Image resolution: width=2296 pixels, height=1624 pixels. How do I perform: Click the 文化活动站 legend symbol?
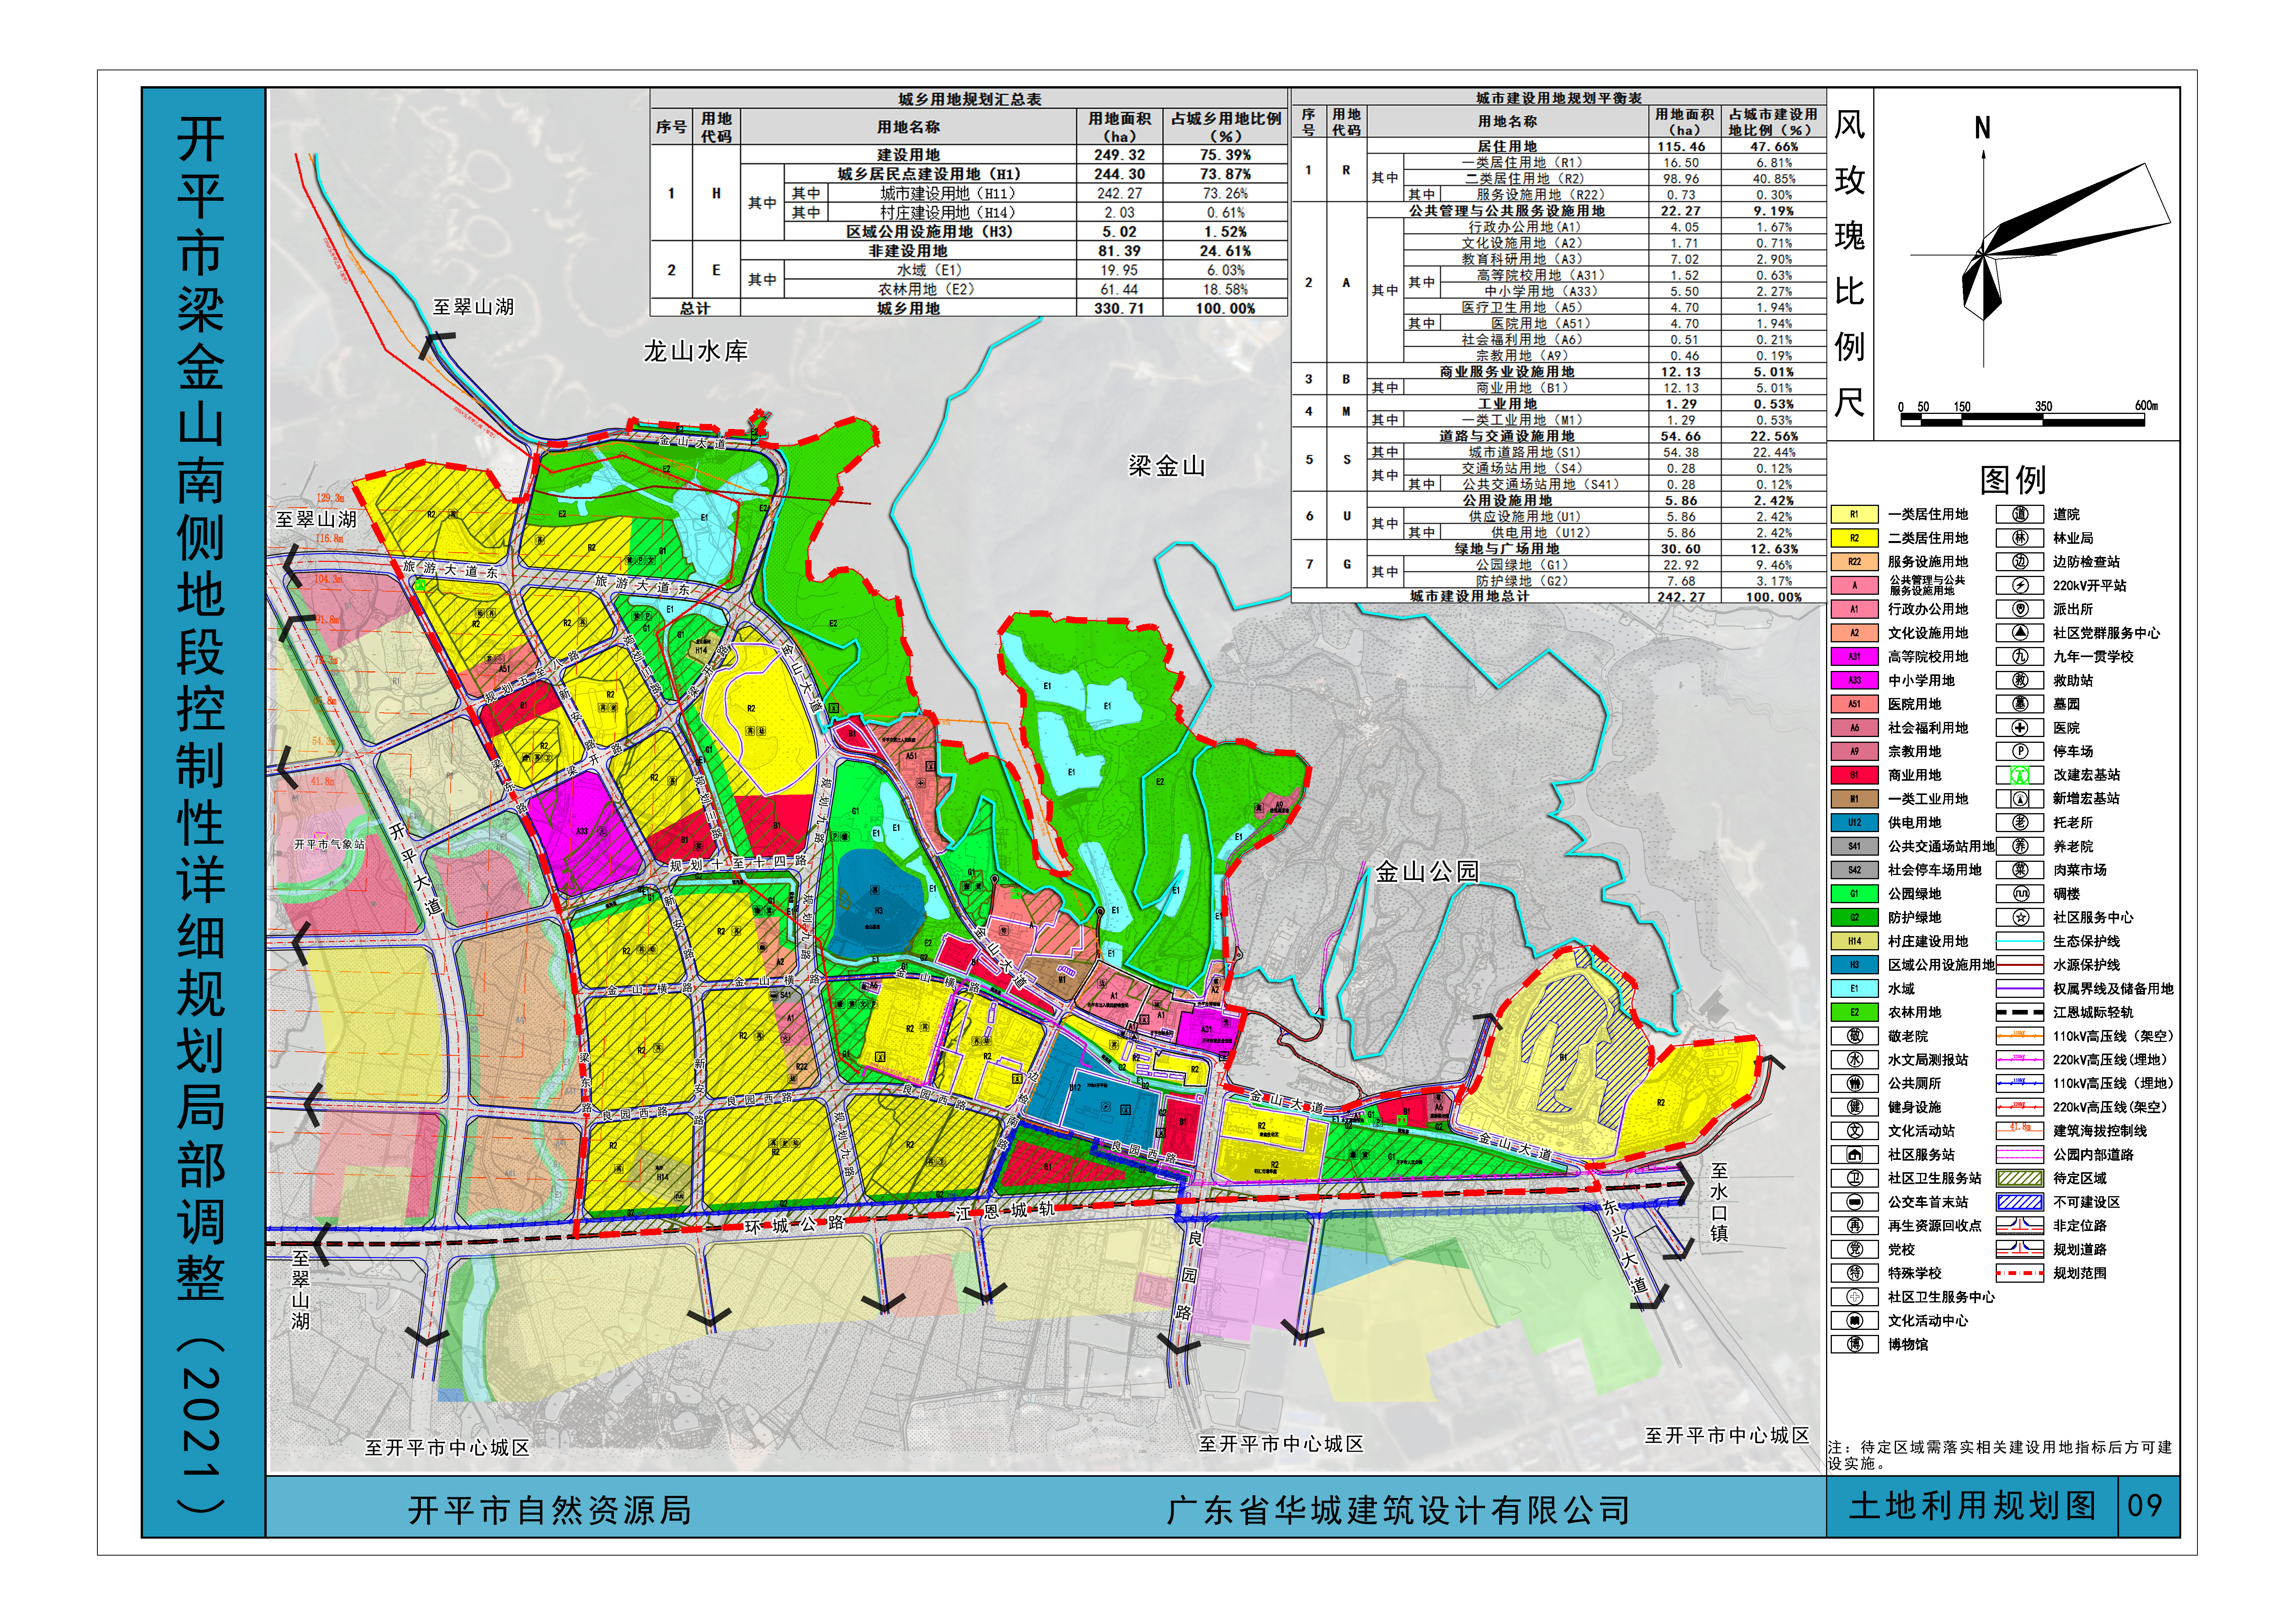coord(1855,1131)
